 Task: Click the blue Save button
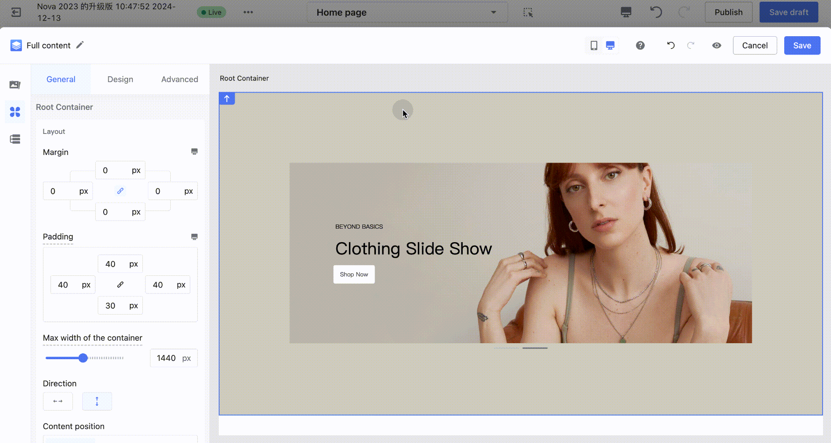pos(802,45)
